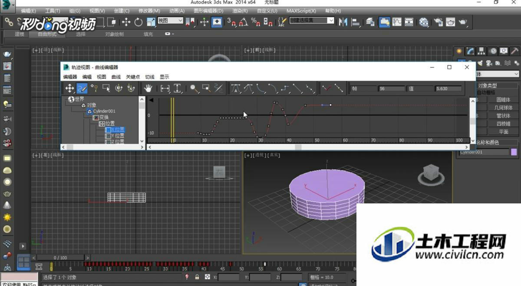Click the teapot icon at top of left sidebar
The height and width of the screenshot is (286, 521).
[7, 54]
